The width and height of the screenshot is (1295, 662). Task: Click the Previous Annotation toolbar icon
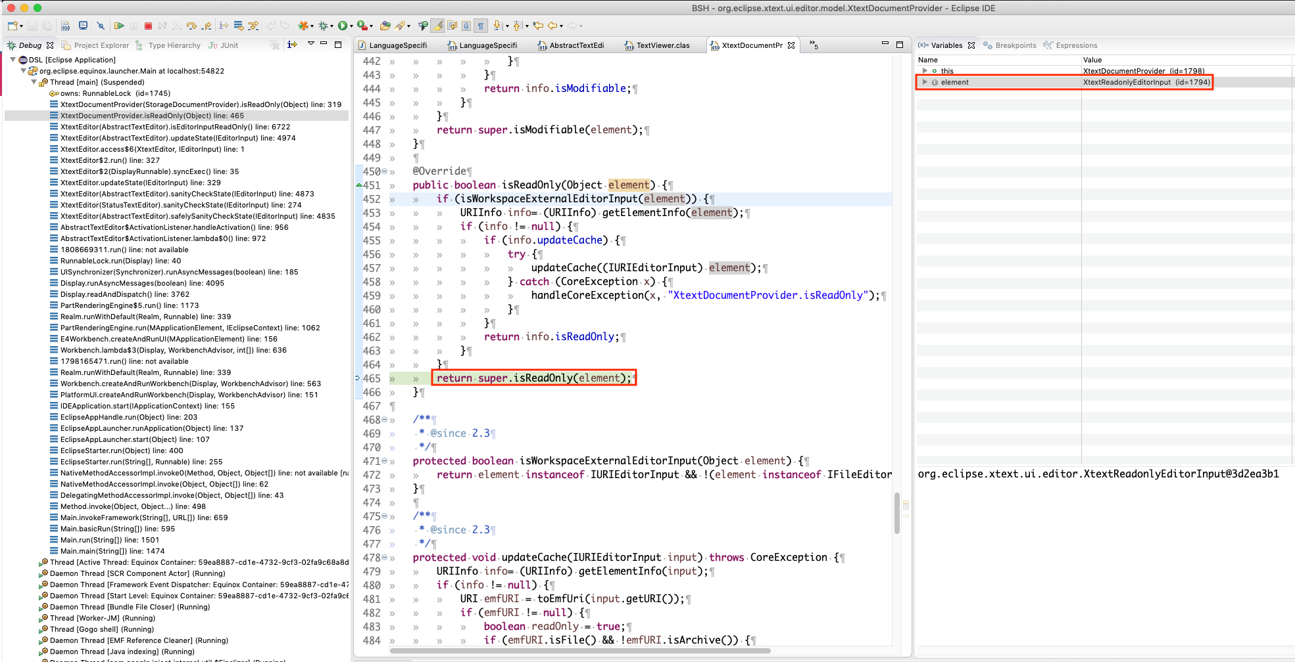pyautogui.click(x=518, y=26)
